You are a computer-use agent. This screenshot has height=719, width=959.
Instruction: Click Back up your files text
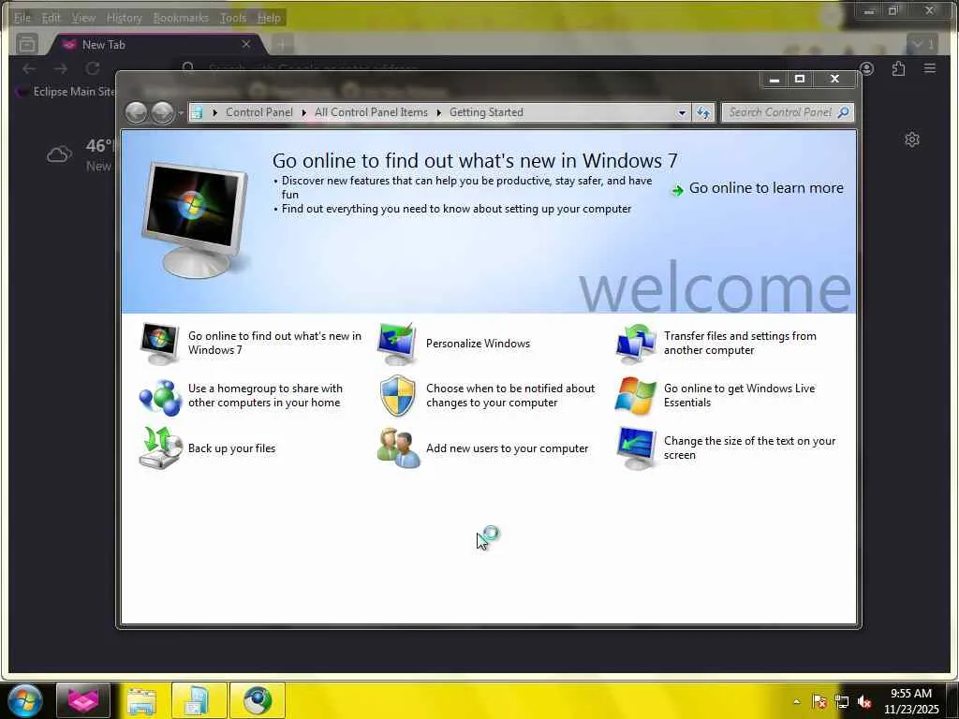[232, 448]
